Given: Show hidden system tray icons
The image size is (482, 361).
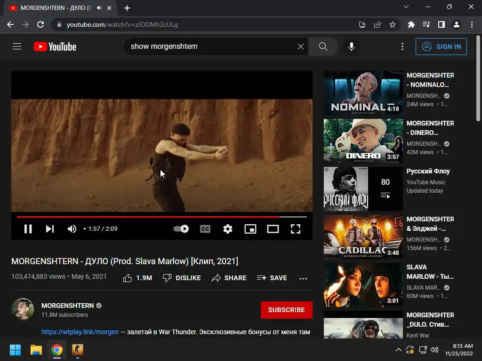Looking at the screenshot, I should (398, 350).
